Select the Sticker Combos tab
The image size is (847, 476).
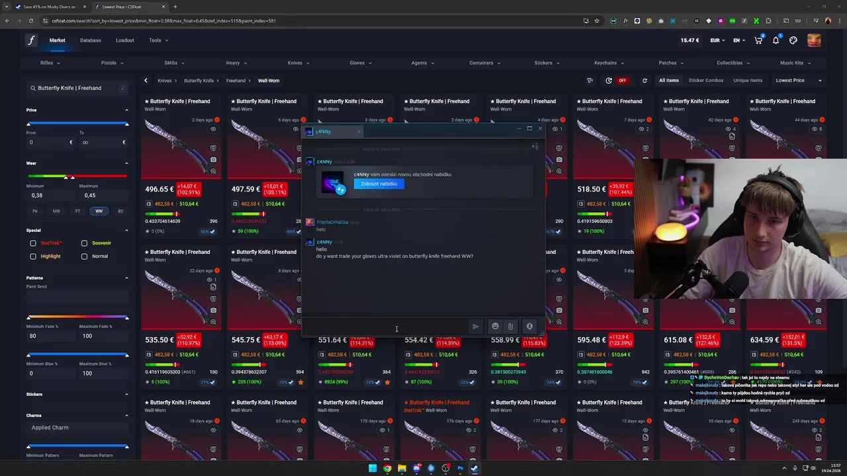coord(706,81)
